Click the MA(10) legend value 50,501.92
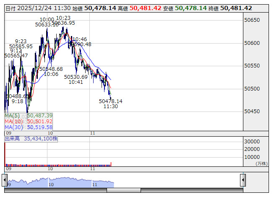 pyautogui.click(x=40, y=122)
